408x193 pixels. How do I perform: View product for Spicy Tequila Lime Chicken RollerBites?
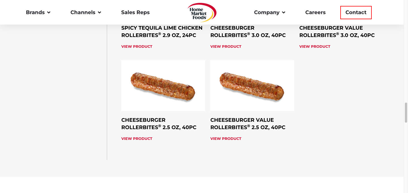click(137, 47)
